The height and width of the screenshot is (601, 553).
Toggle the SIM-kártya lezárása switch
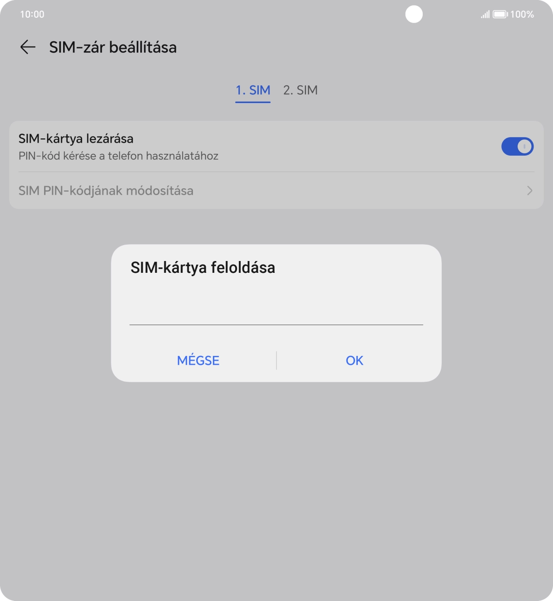(x=517, y=147)
